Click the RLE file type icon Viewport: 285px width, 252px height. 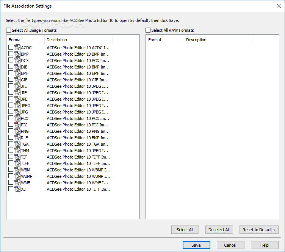point(17,137)
